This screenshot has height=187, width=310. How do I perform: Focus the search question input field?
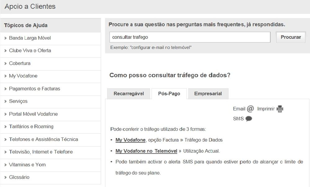click(190, 37)
